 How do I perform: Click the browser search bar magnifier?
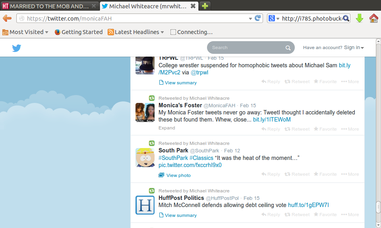346,18
